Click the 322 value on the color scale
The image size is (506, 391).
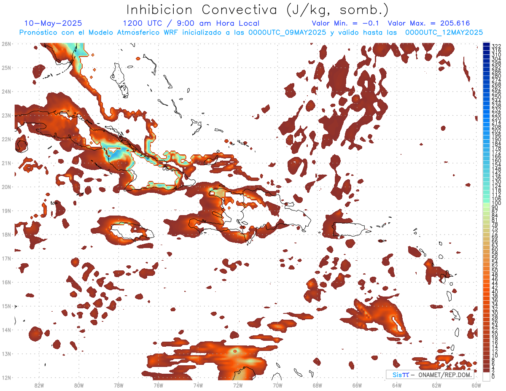pos(496,46)
